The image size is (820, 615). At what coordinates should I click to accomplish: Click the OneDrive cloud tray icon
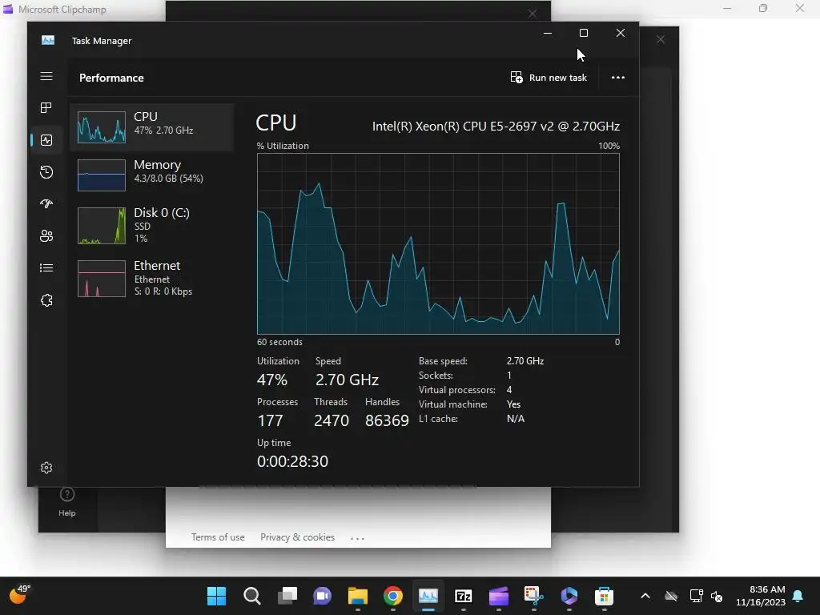tap(671, 596)
